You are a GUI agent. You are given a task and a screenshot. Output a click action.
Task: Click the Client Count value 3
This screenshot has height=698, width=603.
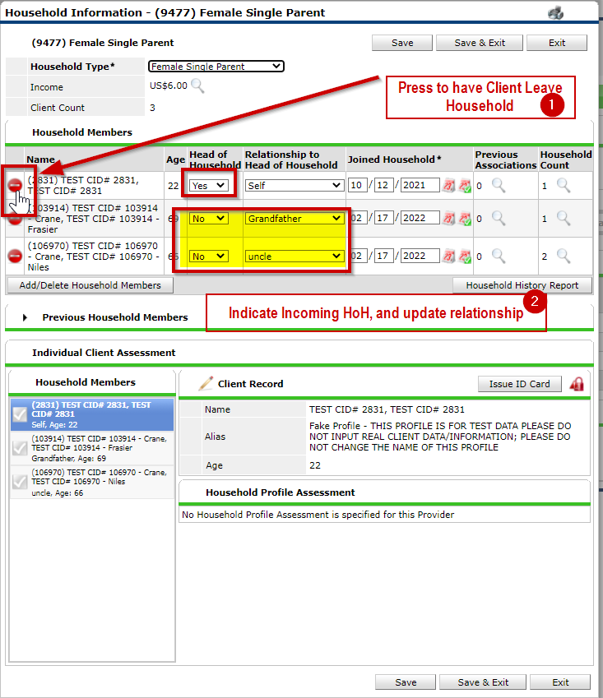pos(152,108)
